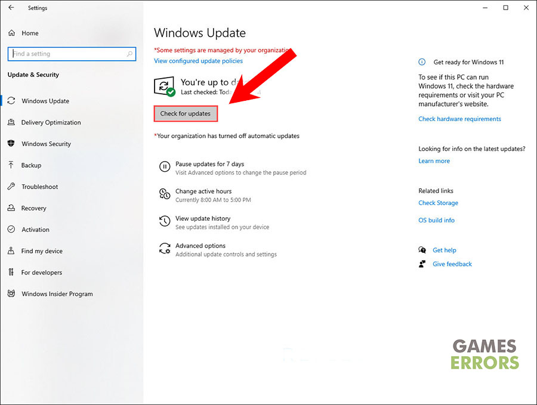Click the Get help icon

point(423,250)
